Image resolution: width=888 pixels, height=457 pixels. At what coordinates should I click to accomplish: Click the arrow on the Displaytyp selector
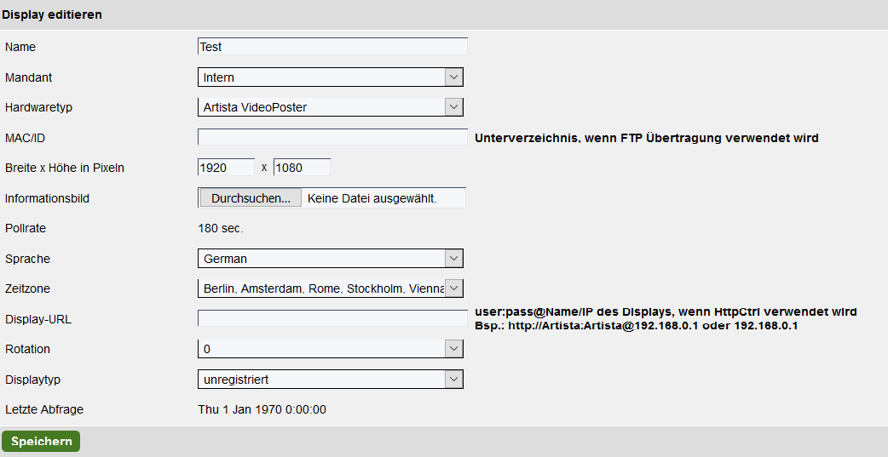click(x=454, y=379)
